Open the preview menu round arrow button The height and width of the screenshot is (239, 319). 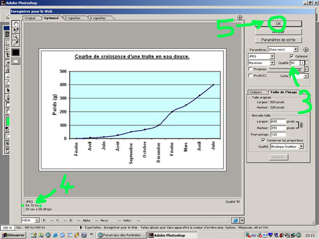pyautogui.click(x=240, y=18)
